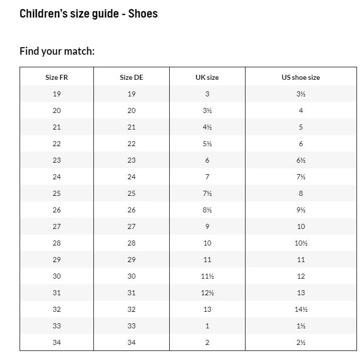This screenshot has width=362, height=362.
Task: Select FR size 34 cell
Action: click(57, 342)
